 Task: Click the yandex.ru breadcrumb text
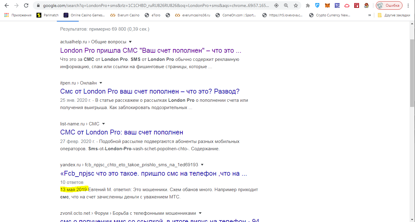click(x=129, y=165)
